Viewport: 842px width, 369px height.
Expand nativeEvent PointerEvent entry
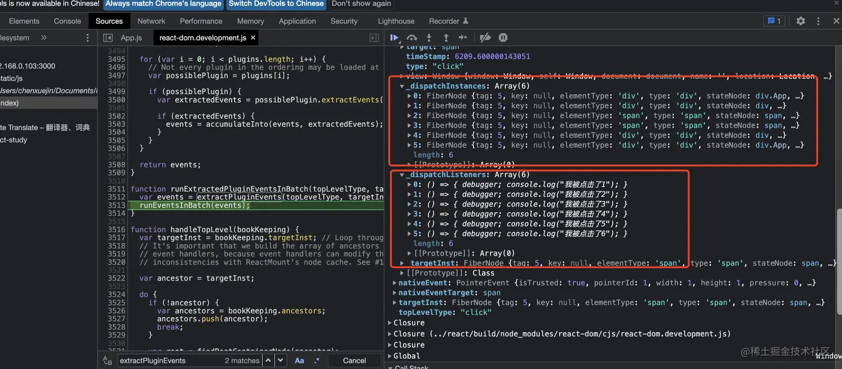tap(395, 283)
